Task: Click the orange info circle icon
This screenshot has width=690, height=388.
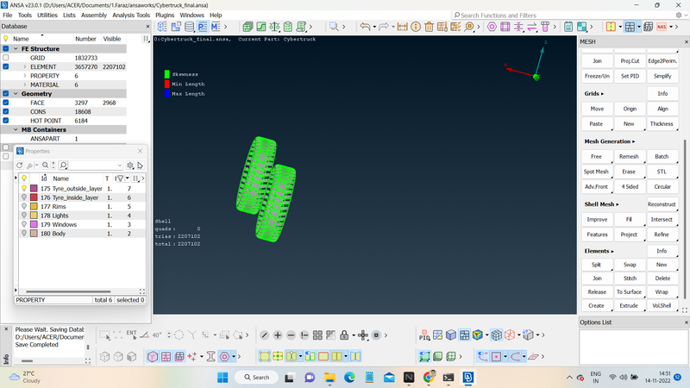Action: (416, 27)
